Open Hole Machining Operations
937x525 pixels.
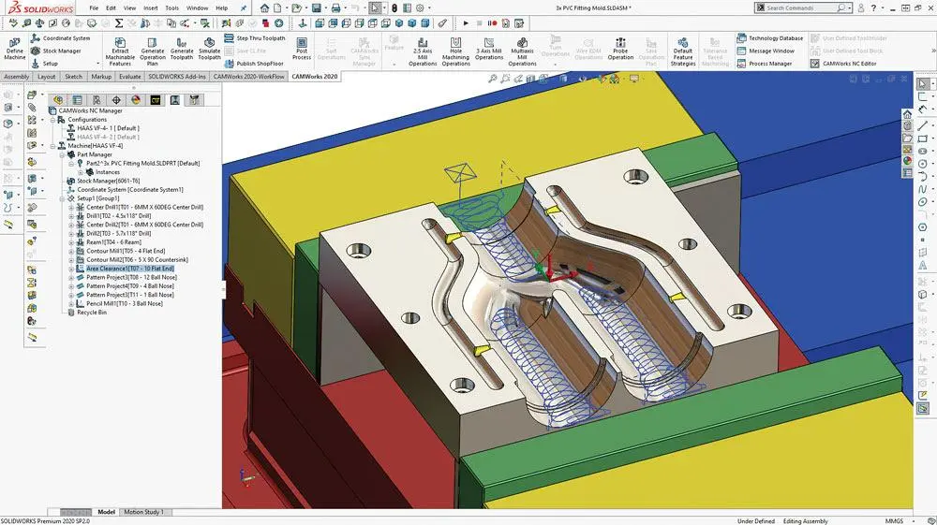pyautogui.click(x=456, y=51)
